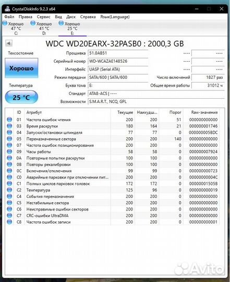The height and width of the screenshot is (282, 230).
Task: Click status icon of attribute 04
Action: click(x=9, y=132)
